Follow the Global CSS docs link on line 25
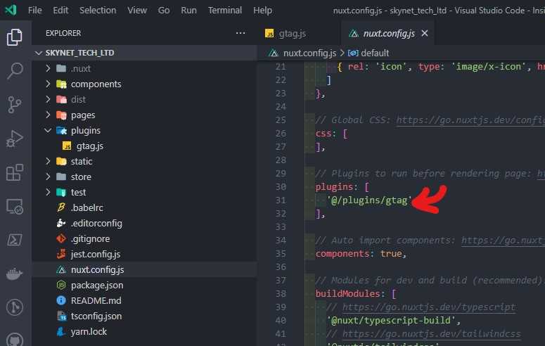This screenshot has width=545, height=346. coord(470,120)
